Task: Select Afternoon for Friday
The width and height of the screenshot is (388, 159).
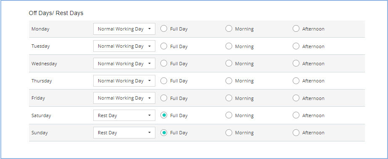Action: [x=296, y=98]
